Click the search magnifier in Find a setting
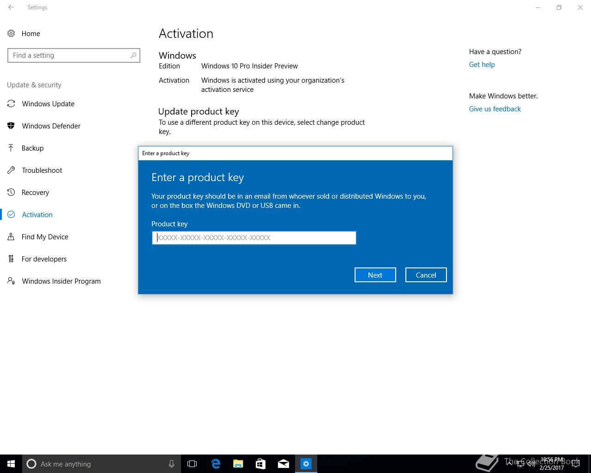591x473 pixels. (x=133, y=55)
